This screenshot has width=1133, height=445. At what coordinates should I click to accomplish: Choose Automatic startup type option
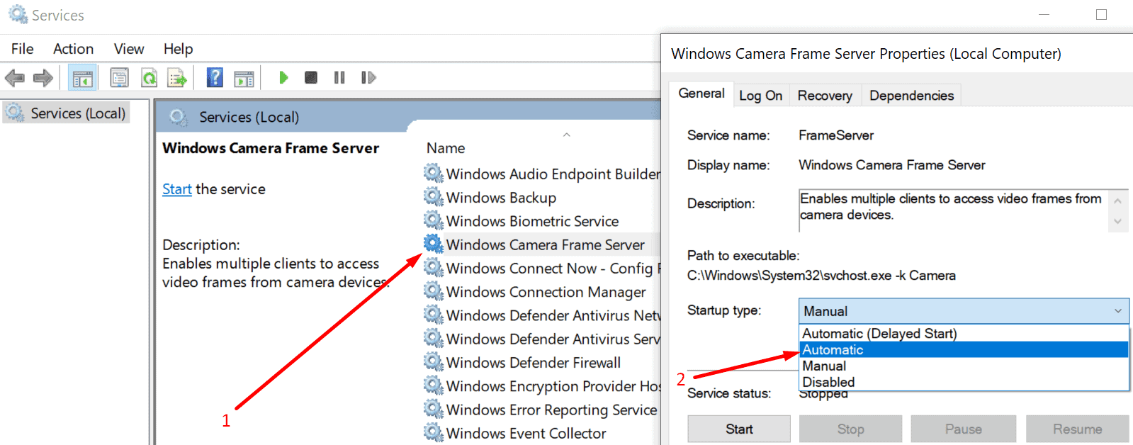click(x=964, y=349)
